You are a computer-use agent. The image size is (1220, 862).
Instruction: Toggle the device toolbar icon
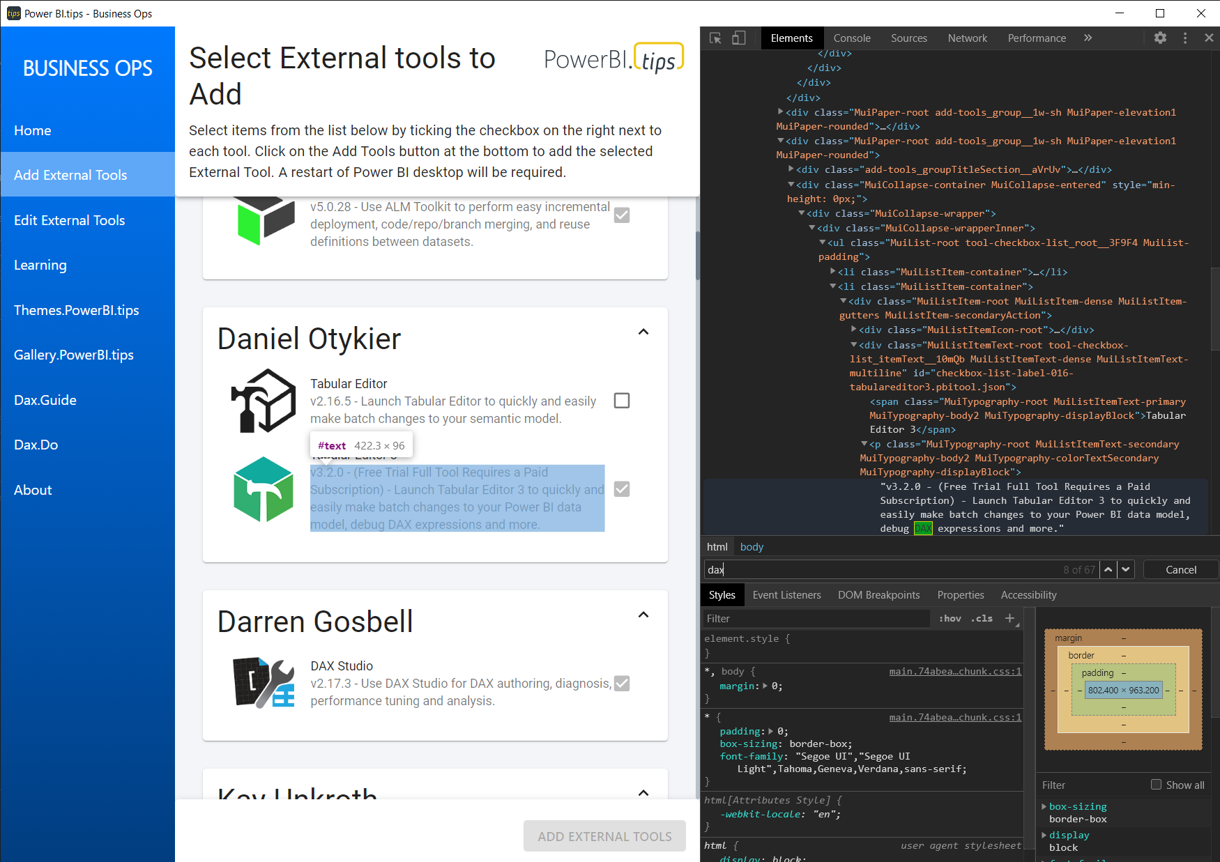pyautogui.click(x=739, y=38)
